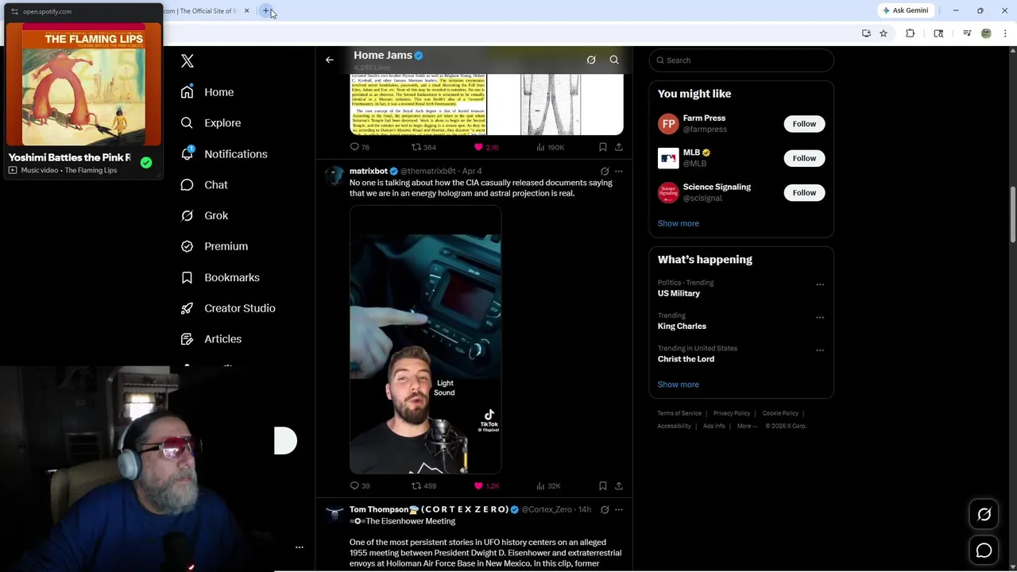Toggle bookmark on the post with 190K views
Viewport: 1017px width, 572px height.
click(x=602, y=147)
